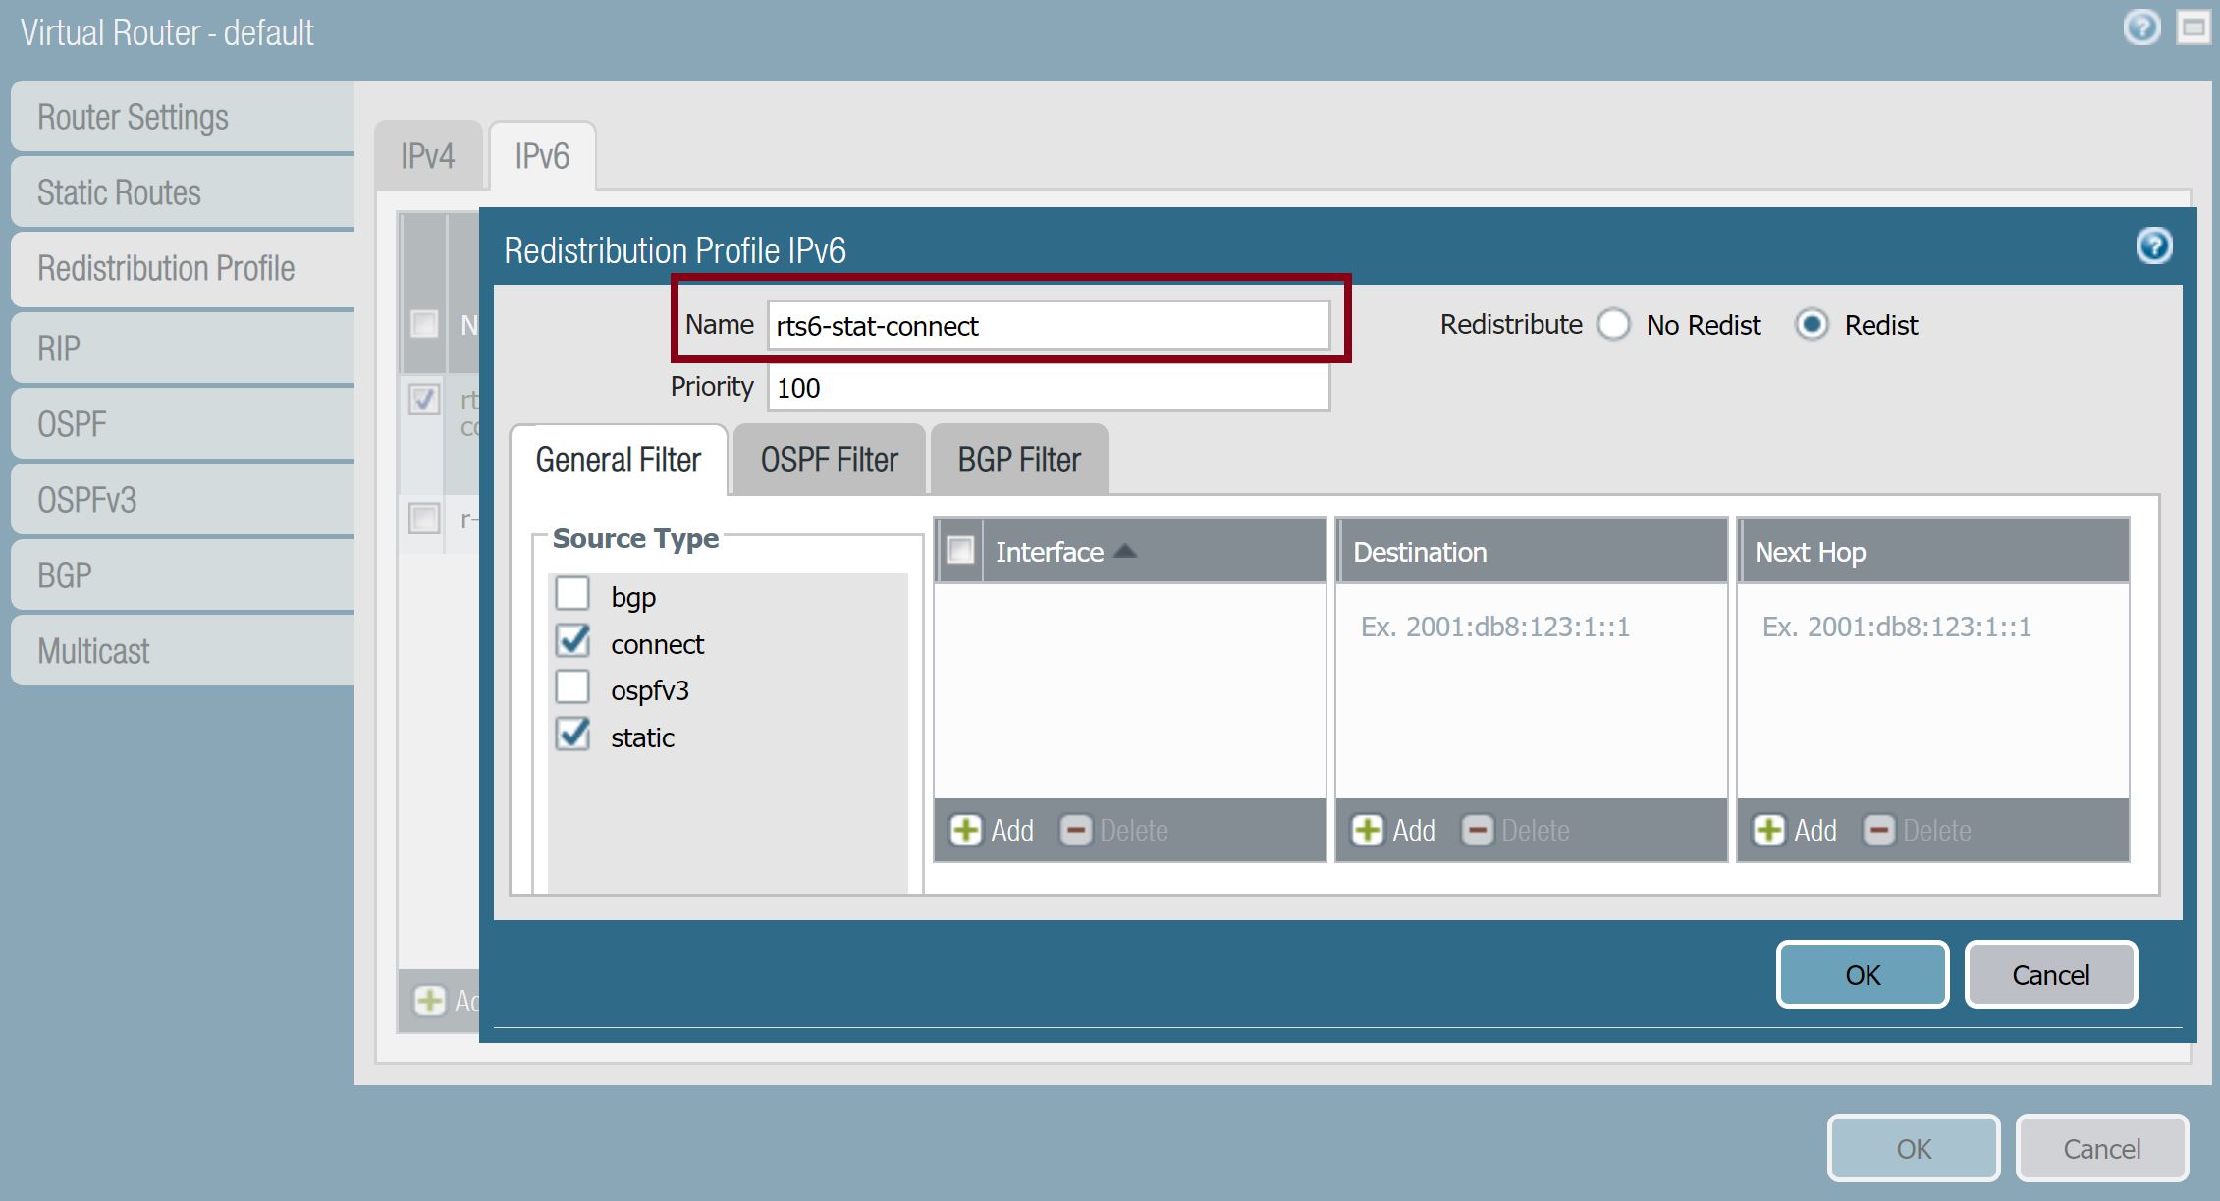The image size is (2220, 1201).
Task: Click Add under the Destination column
Action: [1393, 830]
